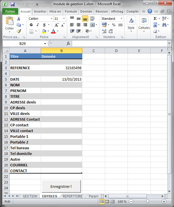Open the Calibri font name dropdown
This screenshot has width=174, height=207.
click(x=52, y=19)
